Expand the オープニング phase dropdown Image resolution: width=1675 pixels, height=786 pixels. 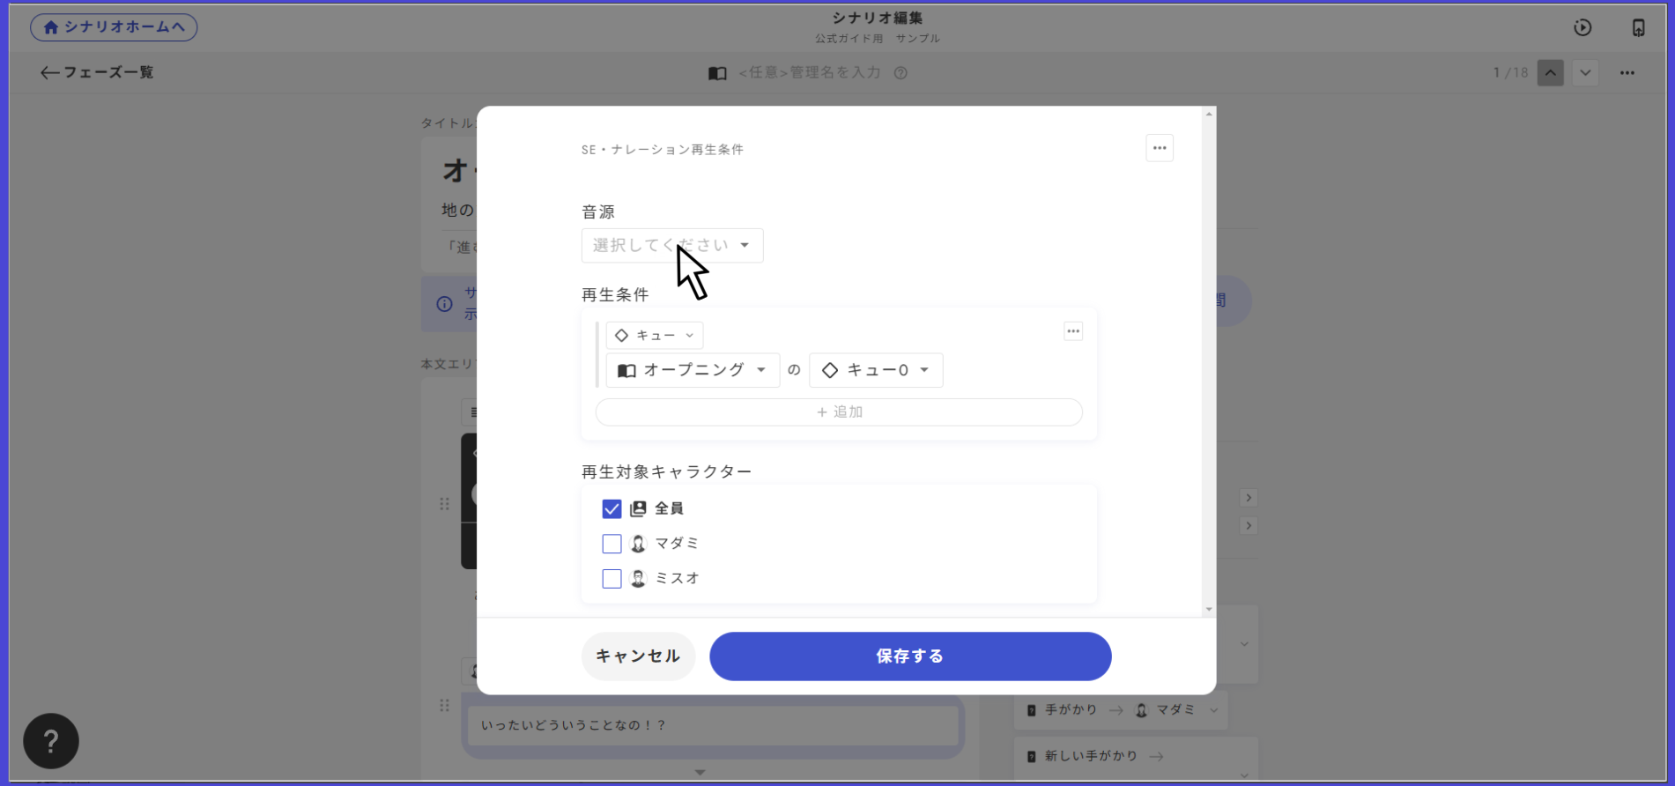pos(693,370)
